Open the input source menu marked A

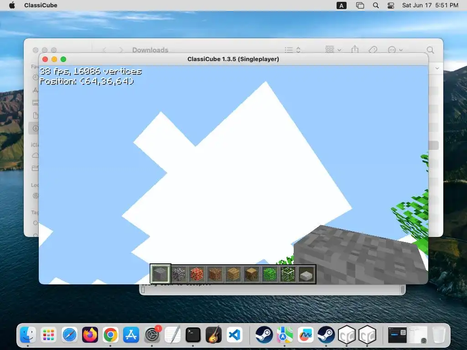click(x=341, y=5)
